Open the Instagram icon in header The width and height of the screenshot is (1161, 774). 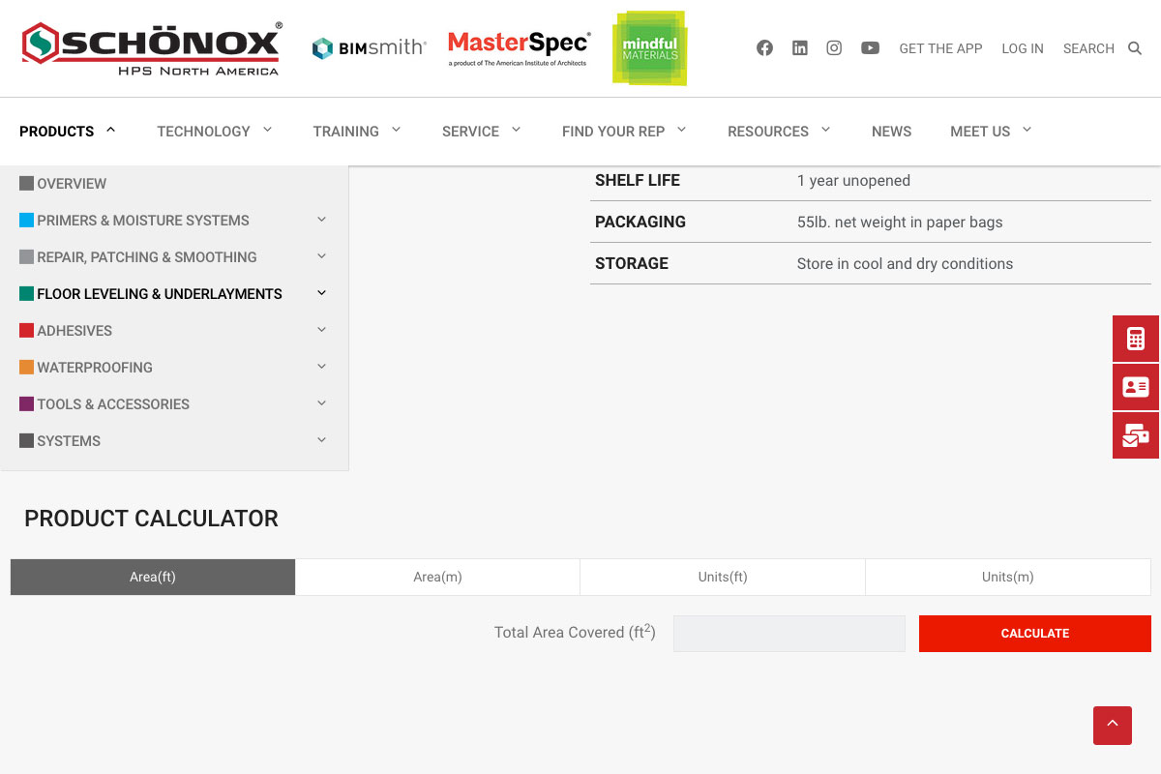pos(834,48)
